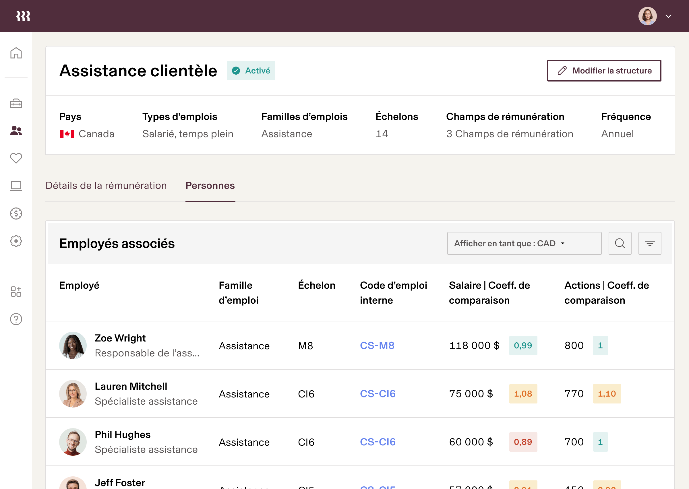Select the payroll dollar sidebar icon
Viewport: 689px width, 489px height.
[x=16, y=214]
